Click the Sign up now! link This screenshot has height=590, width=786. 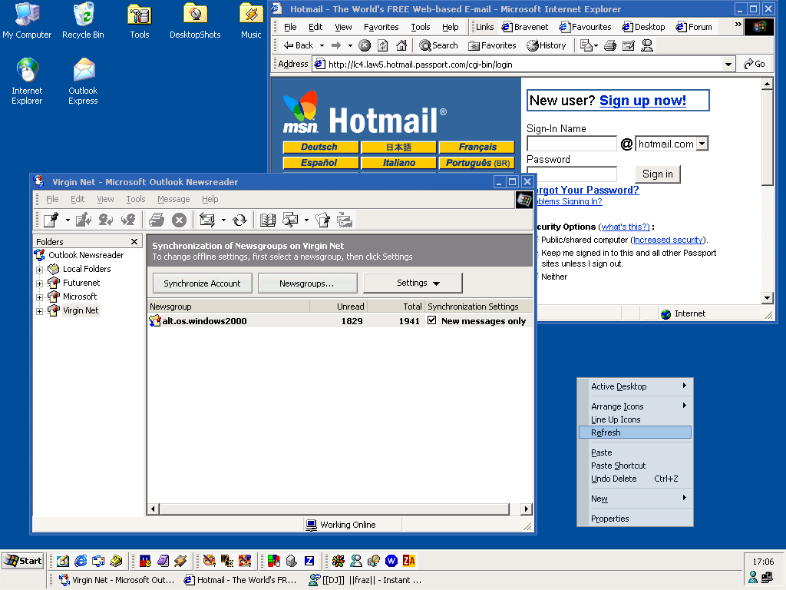pyautogui.click(x=642, y=101)
